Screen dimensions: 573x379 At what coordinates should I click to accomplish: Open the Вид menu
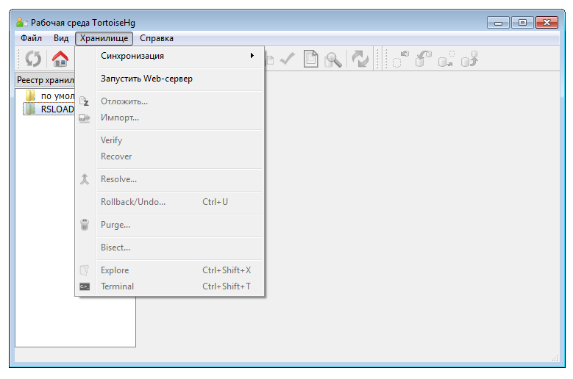click(61, 38)
